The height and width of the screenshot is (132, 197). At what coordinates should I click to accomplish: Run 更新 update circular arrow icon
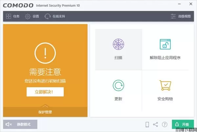point(118,85)
